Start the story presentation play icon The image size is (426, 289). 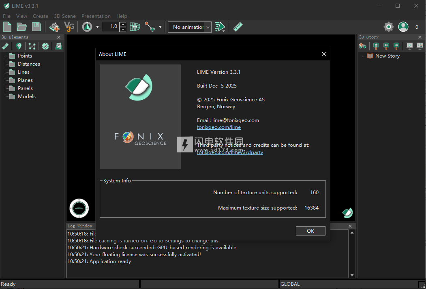tap(410, 46)
